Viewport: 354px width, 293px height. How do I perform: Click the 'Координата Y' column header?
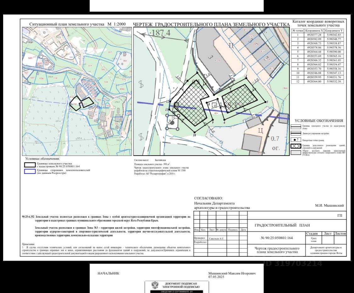[334, 31]
